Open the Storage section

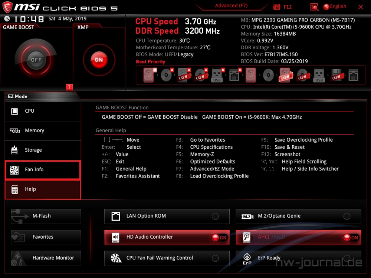[x=43, y=150]
